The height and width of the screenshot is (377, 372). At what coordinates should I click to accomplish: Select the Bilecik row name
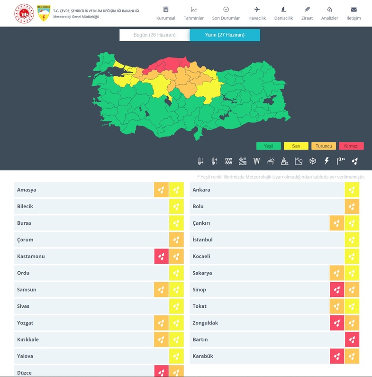[25, 206]
